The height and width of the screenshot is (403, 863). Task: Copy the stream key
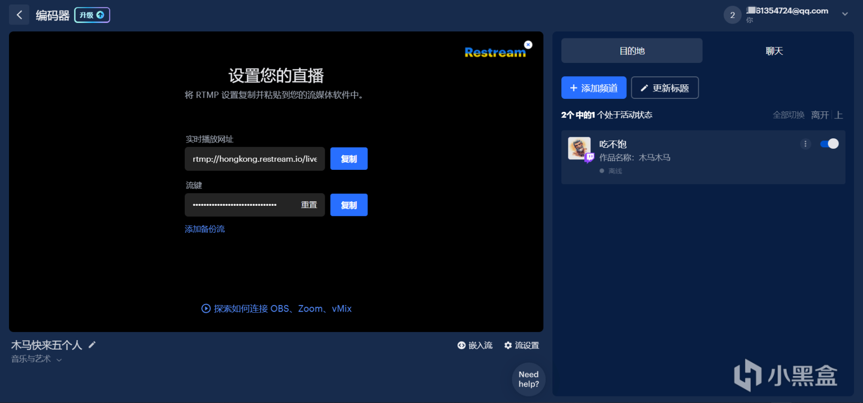point(349,205)
